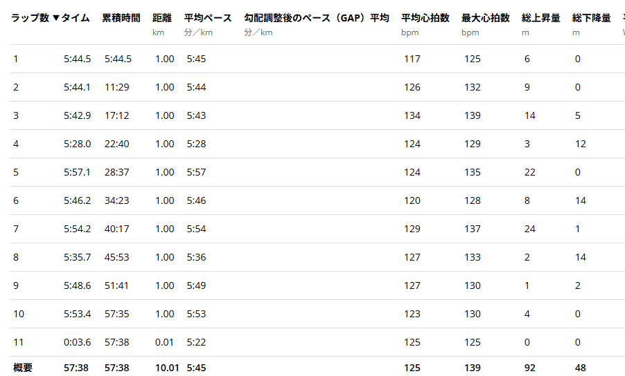Select lap 1 time 5:44.5

pyautogui.click(x=77, y=59)
